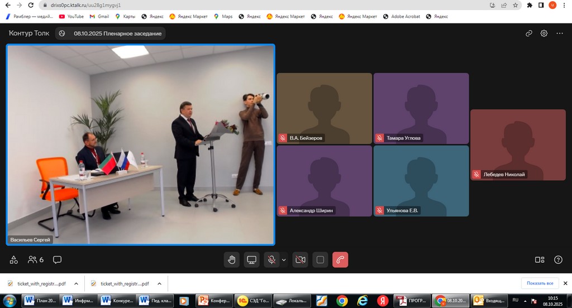Viewport: 572px width, 308px height.
Task: Toggle the microphone mute button
Action: point(272,259)
